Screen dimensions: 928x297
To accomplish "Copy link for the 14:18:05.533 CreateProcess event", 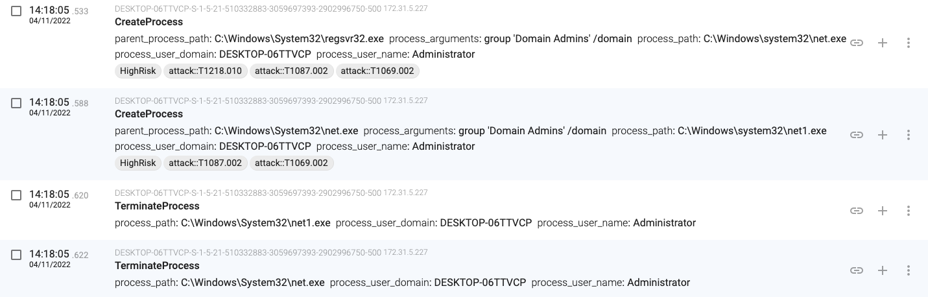I will click(857, 43).
